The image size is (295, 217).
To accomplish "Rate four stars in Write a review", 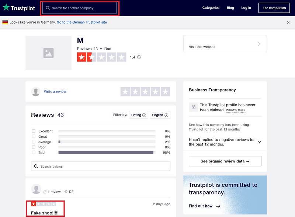I will click(155, 92).
